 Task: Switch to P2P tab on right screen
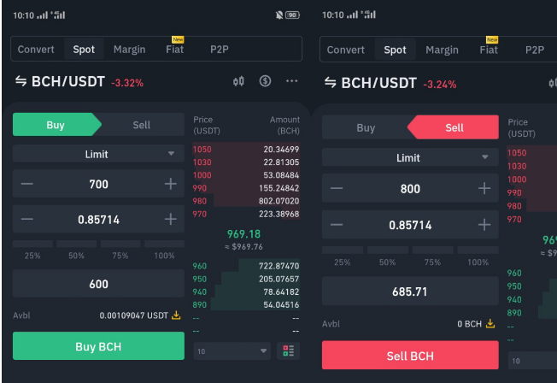coord(535,50)
